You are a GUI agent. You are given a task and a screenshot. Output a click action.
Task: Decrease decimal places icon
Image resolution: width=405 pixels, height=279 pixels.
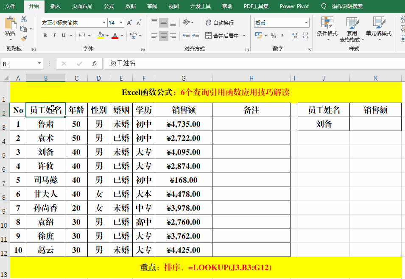point(305,36)
